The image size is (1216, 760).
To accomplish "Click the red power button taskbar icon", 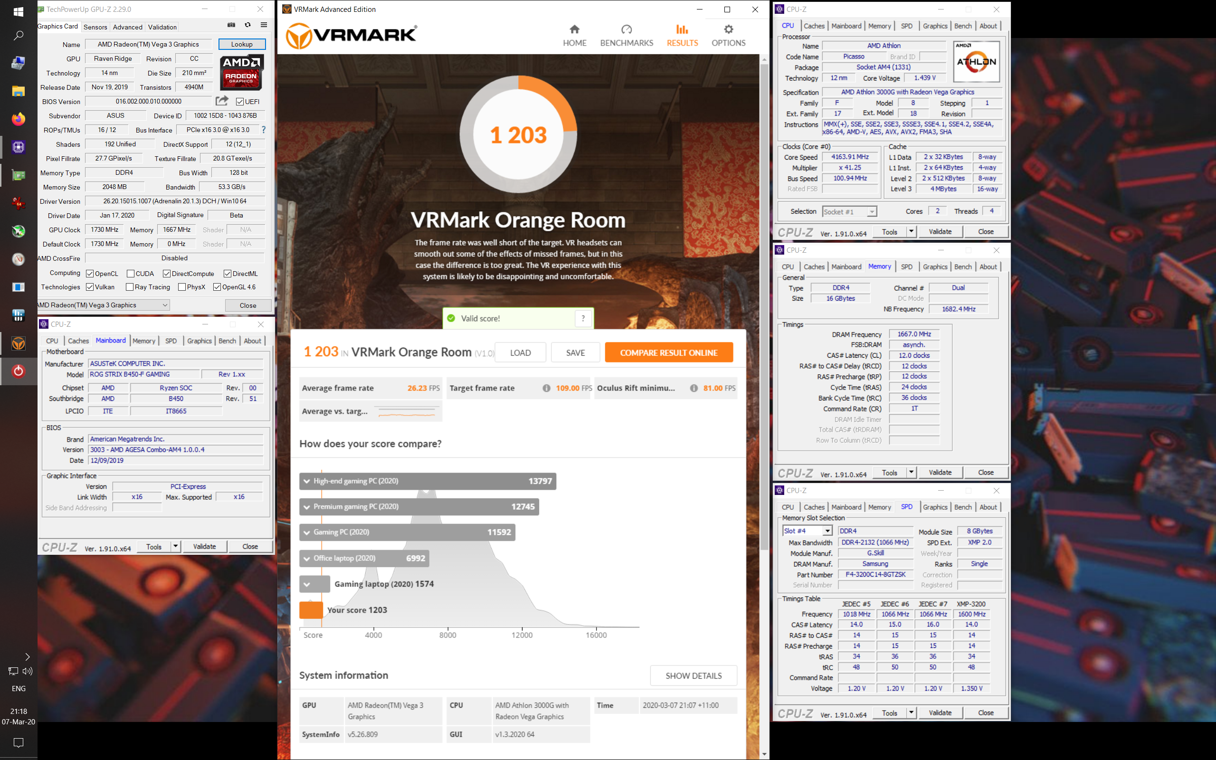I will pos(19,371).
